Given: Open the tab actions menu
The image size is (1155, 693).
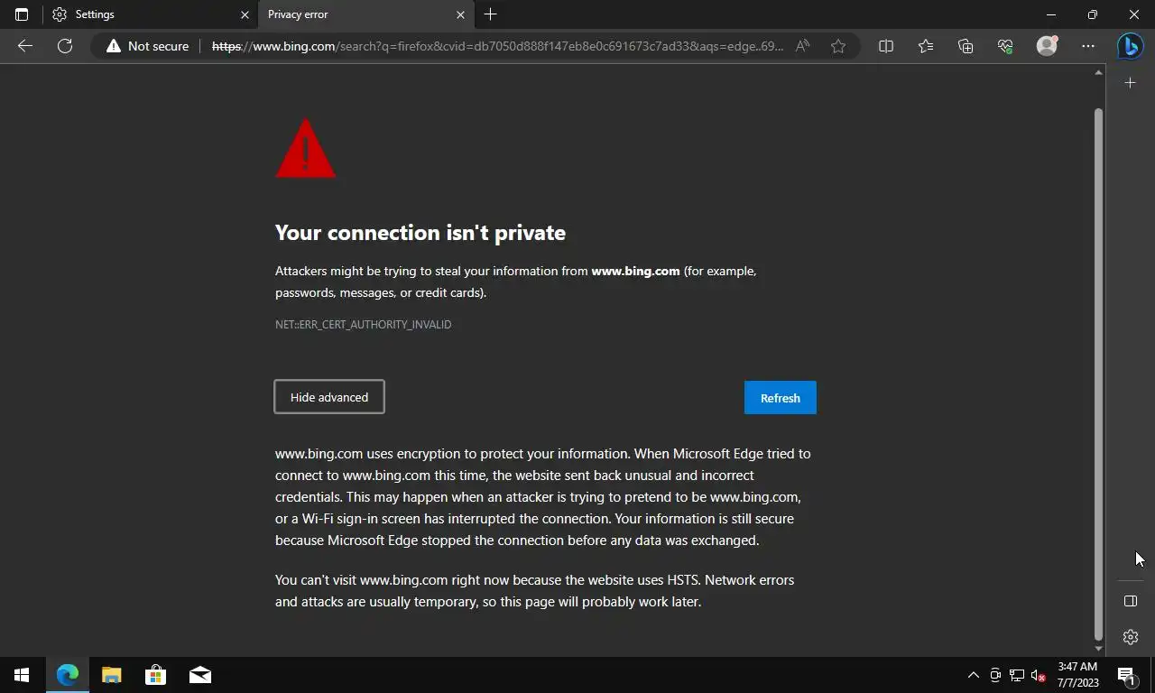Looking at the screenshot, I should [x=22, y=14].
